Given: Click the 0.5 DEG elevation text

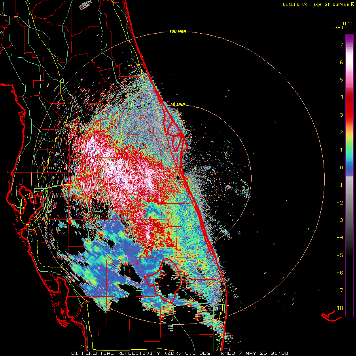Looking at the screenshot, I should point(198,353).
